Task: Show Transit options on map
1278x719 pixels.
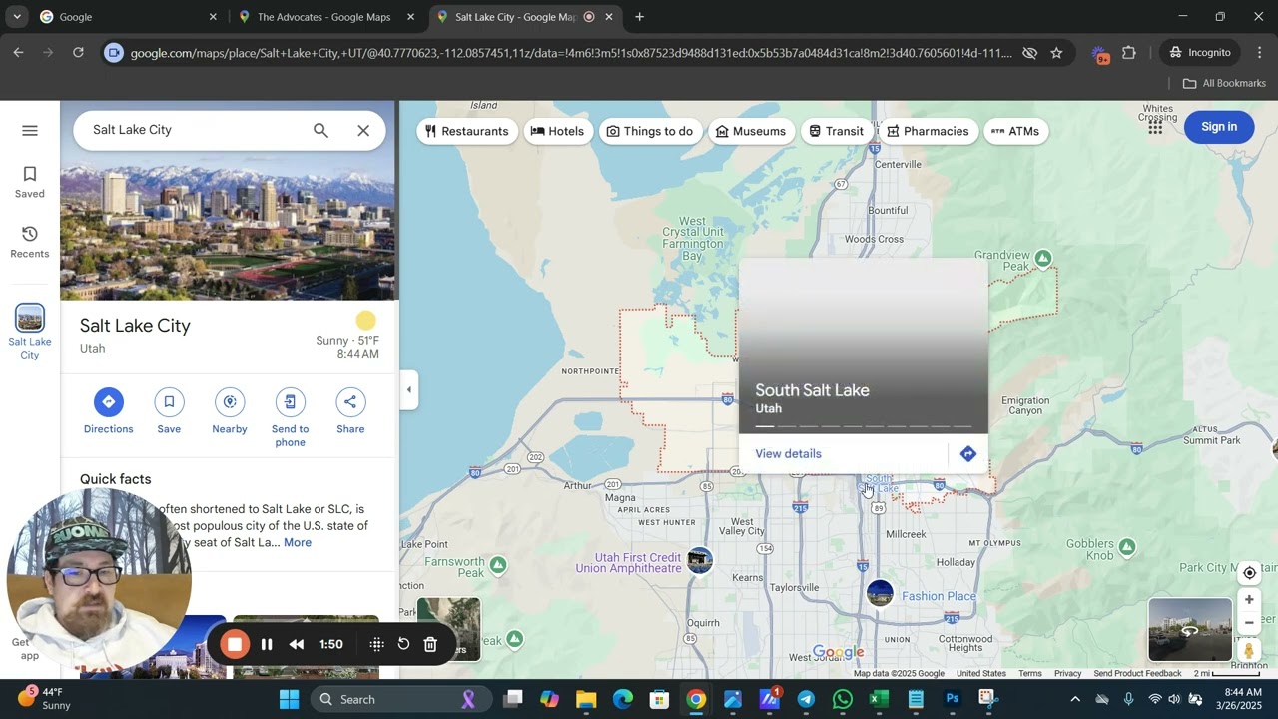Action: 836,131
